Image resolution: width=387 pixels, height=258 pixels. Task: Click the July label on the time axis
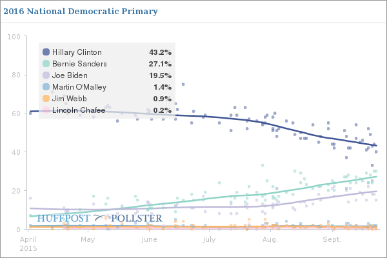tap(209, 239)
